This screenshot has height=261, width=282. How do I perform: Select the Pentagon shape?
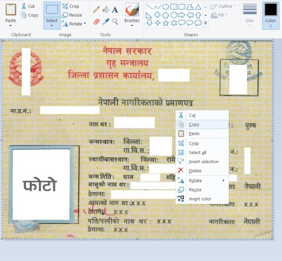click(166, 15)
